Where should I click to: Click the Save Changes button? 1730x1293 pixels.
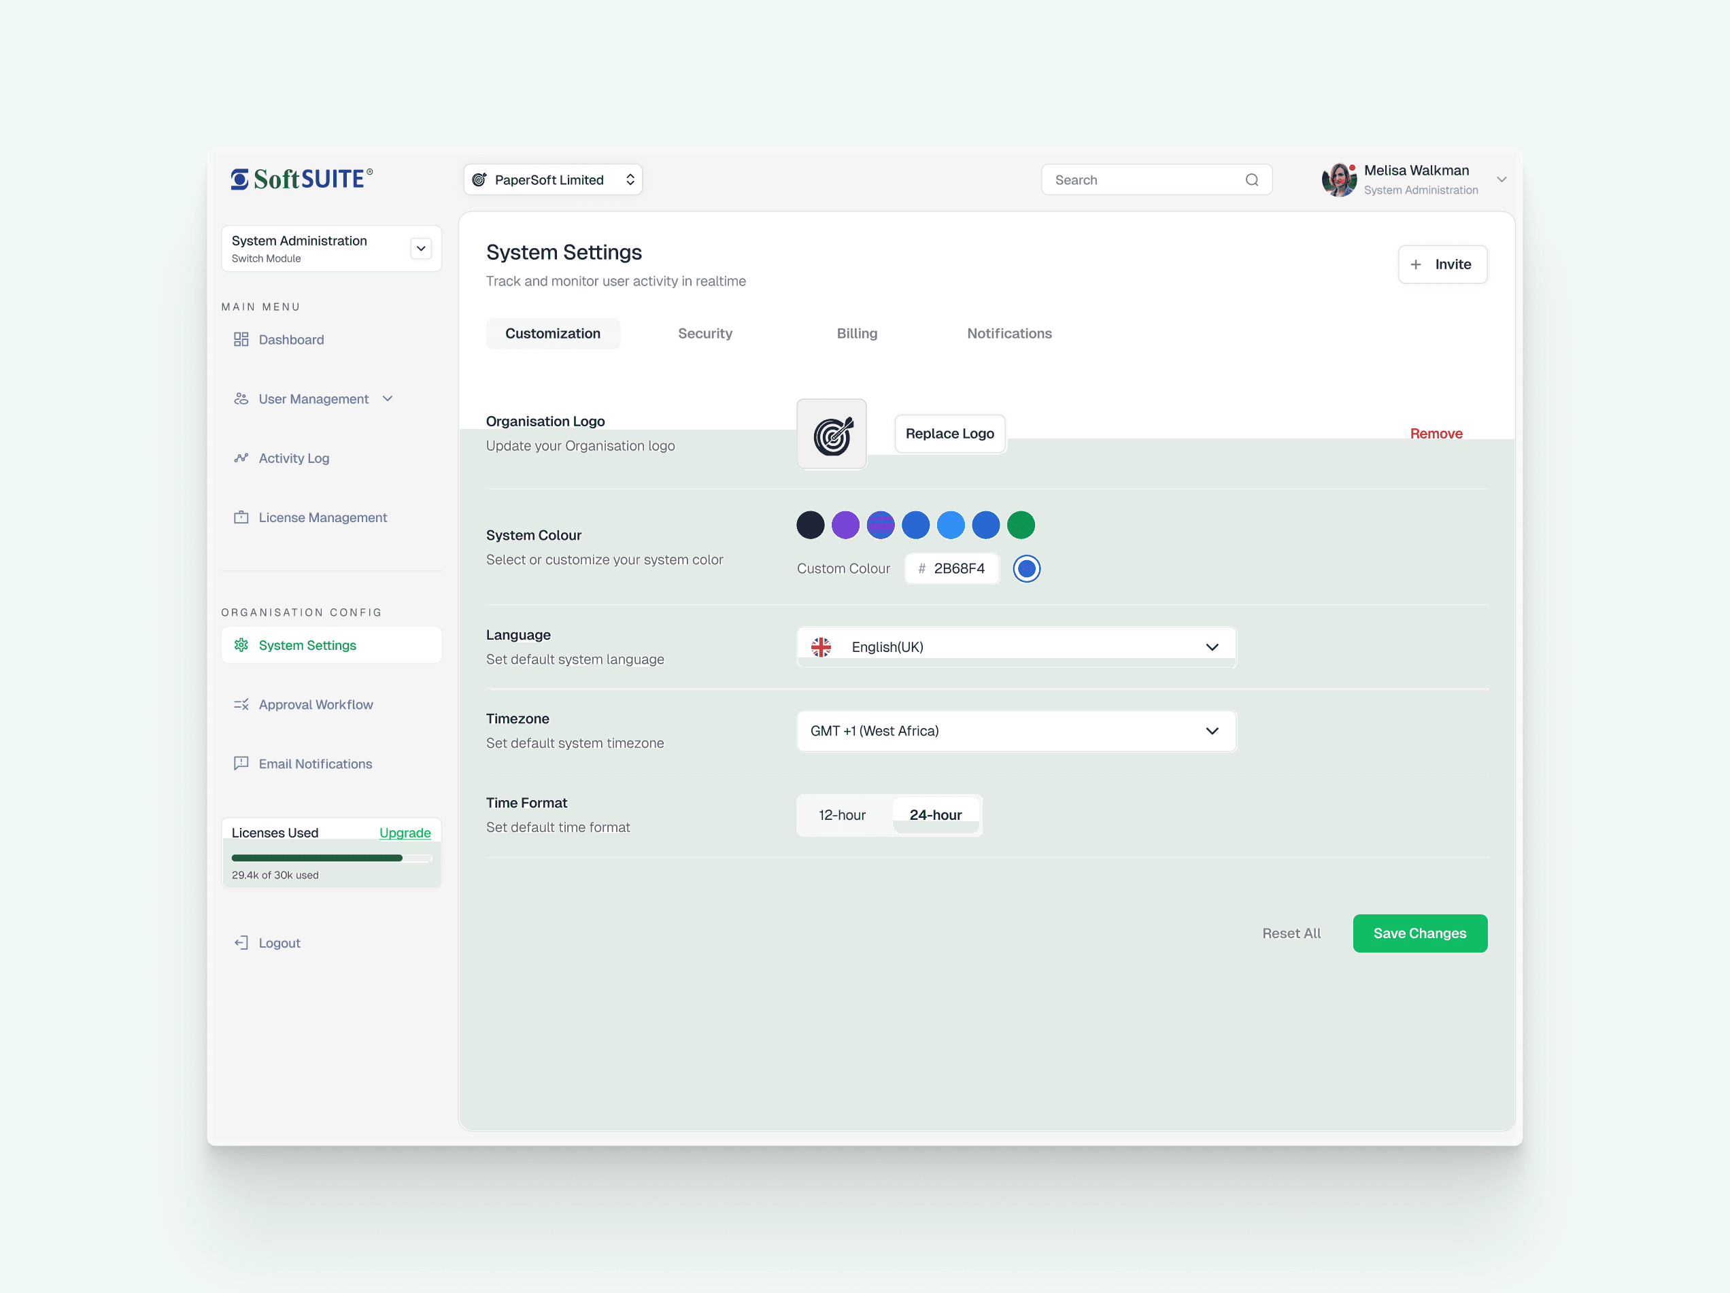coord(1419,933)
